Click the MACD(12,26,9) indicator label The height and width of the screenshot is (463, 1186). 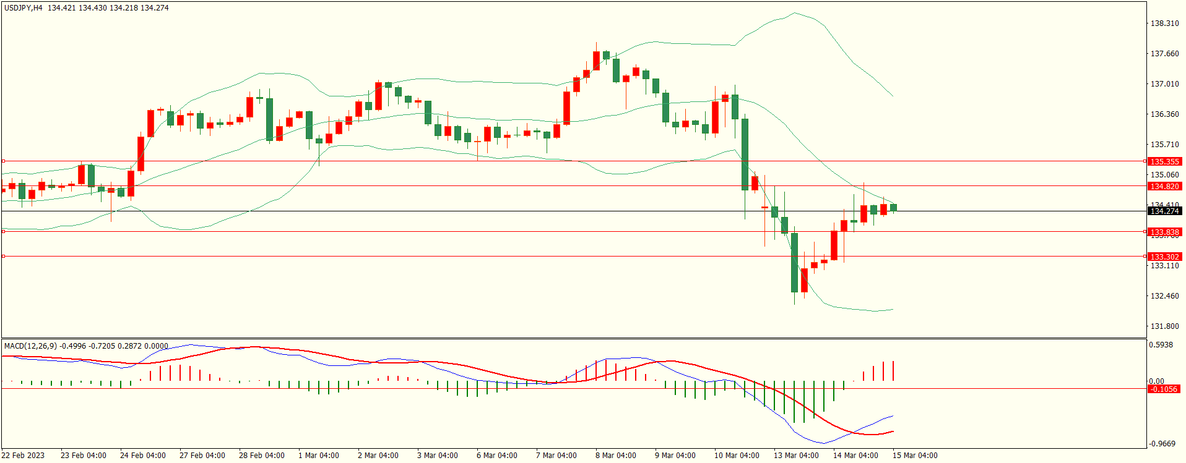point(30,346)
